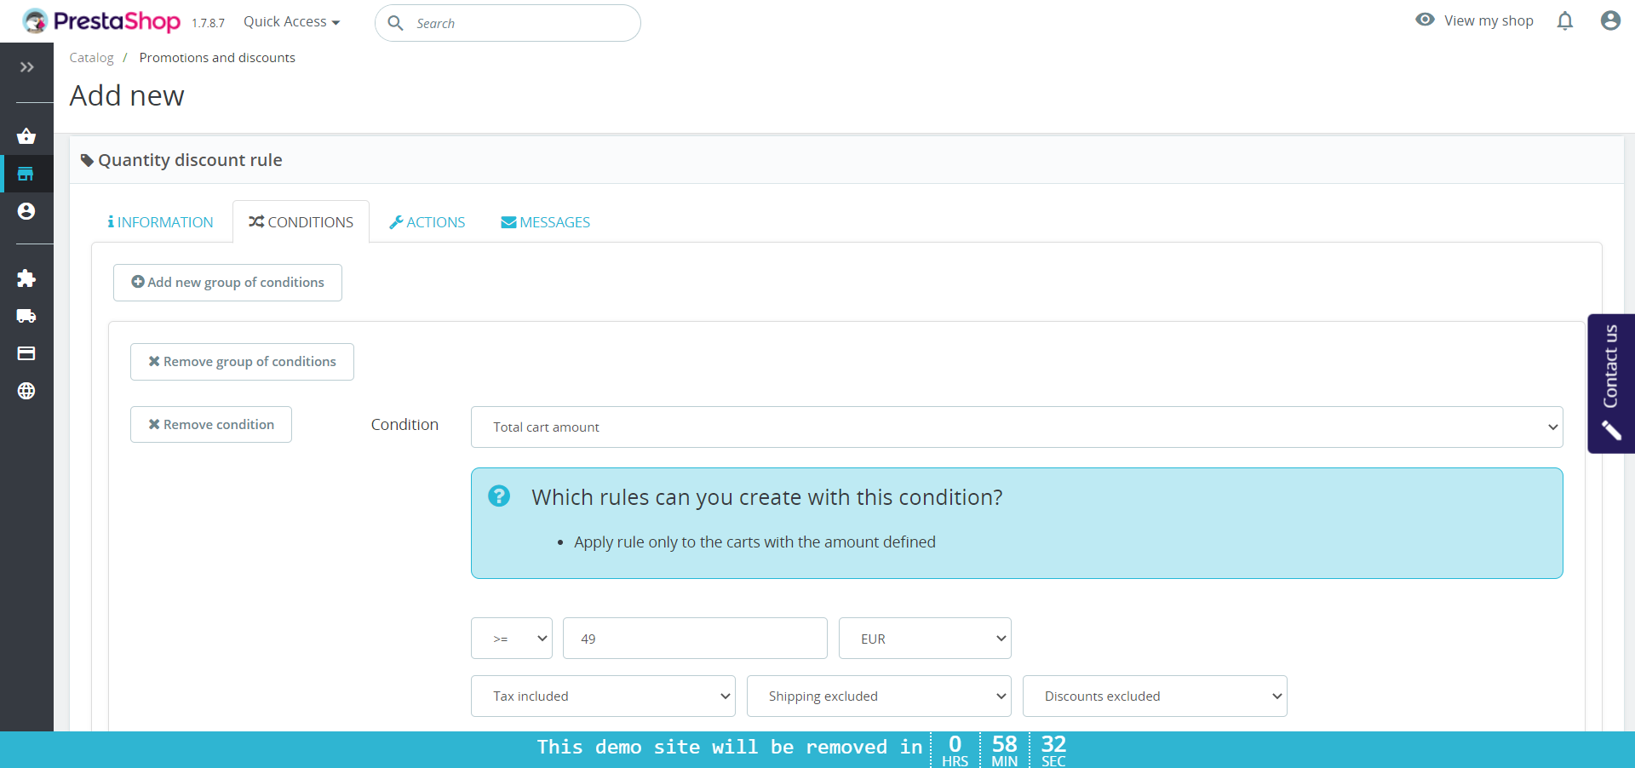Click the View my shop link
Image resolution: width=1635 pixels, height=768 pixels.
pos(1475,21)
